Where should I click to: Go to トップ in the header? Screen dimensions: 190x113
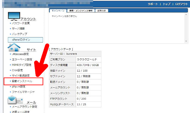(x=167, y=4)
